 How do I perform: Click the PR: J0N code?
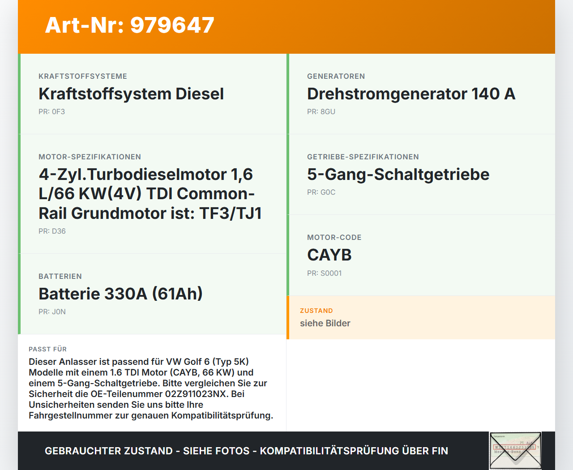[x=52, y=312]
